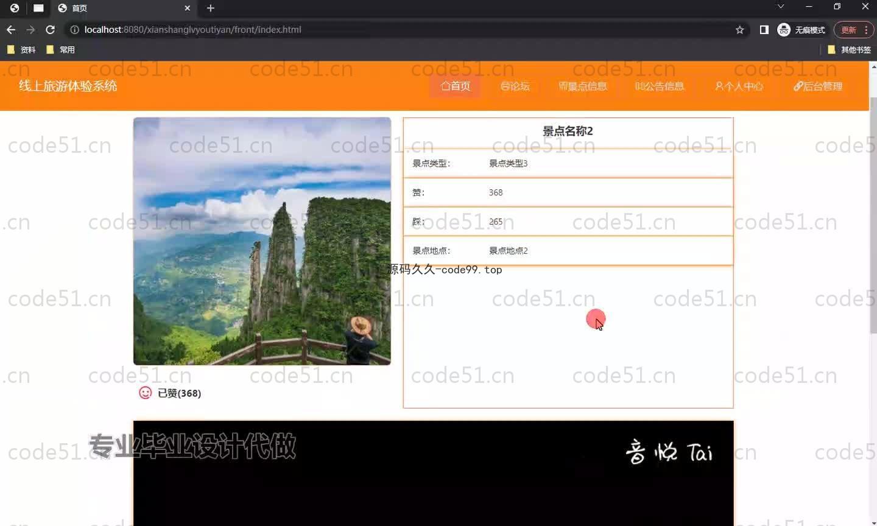The height and width of the screenshot is (526, 877).
Task: Open the 其他书签 folder
Action: click(x=849, y=49)
